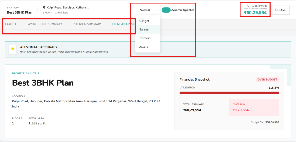Viewport: 296px width, 142px height.
Task: Click the OVER BUDGET badge
Action: 267,79
